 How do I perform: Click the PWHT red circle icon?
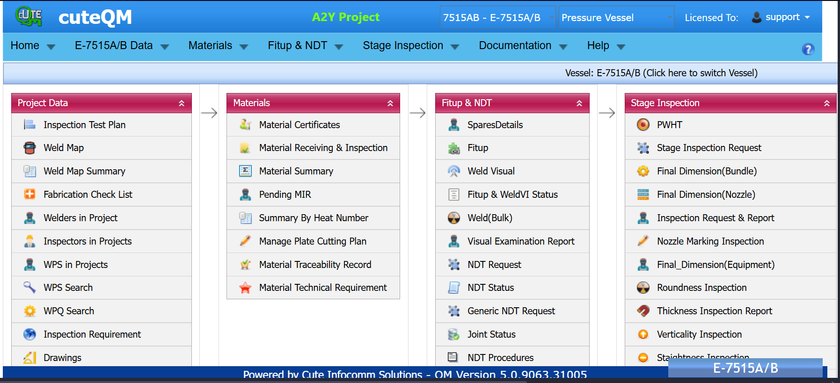pos(643,125)
